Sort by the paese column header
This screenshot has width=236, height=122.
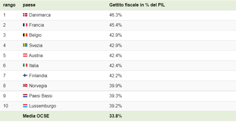29,5
